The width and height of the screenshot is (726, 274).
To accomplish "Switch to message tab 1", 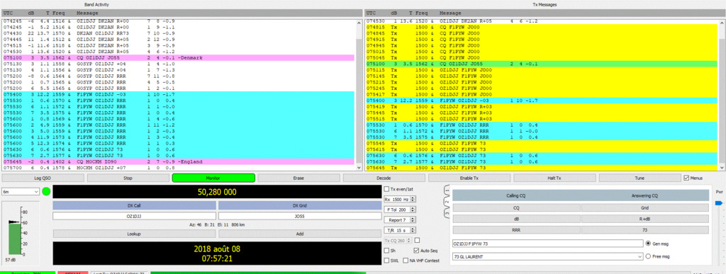I will [x=447, y=191].
